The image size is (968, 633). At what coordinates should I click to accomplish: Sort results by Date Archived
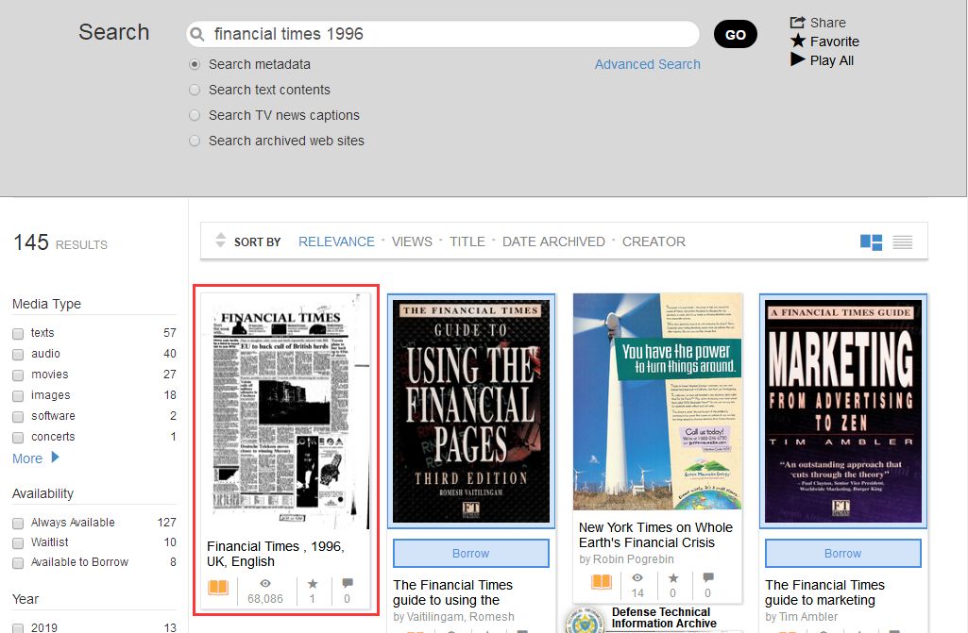pos(553,242)
